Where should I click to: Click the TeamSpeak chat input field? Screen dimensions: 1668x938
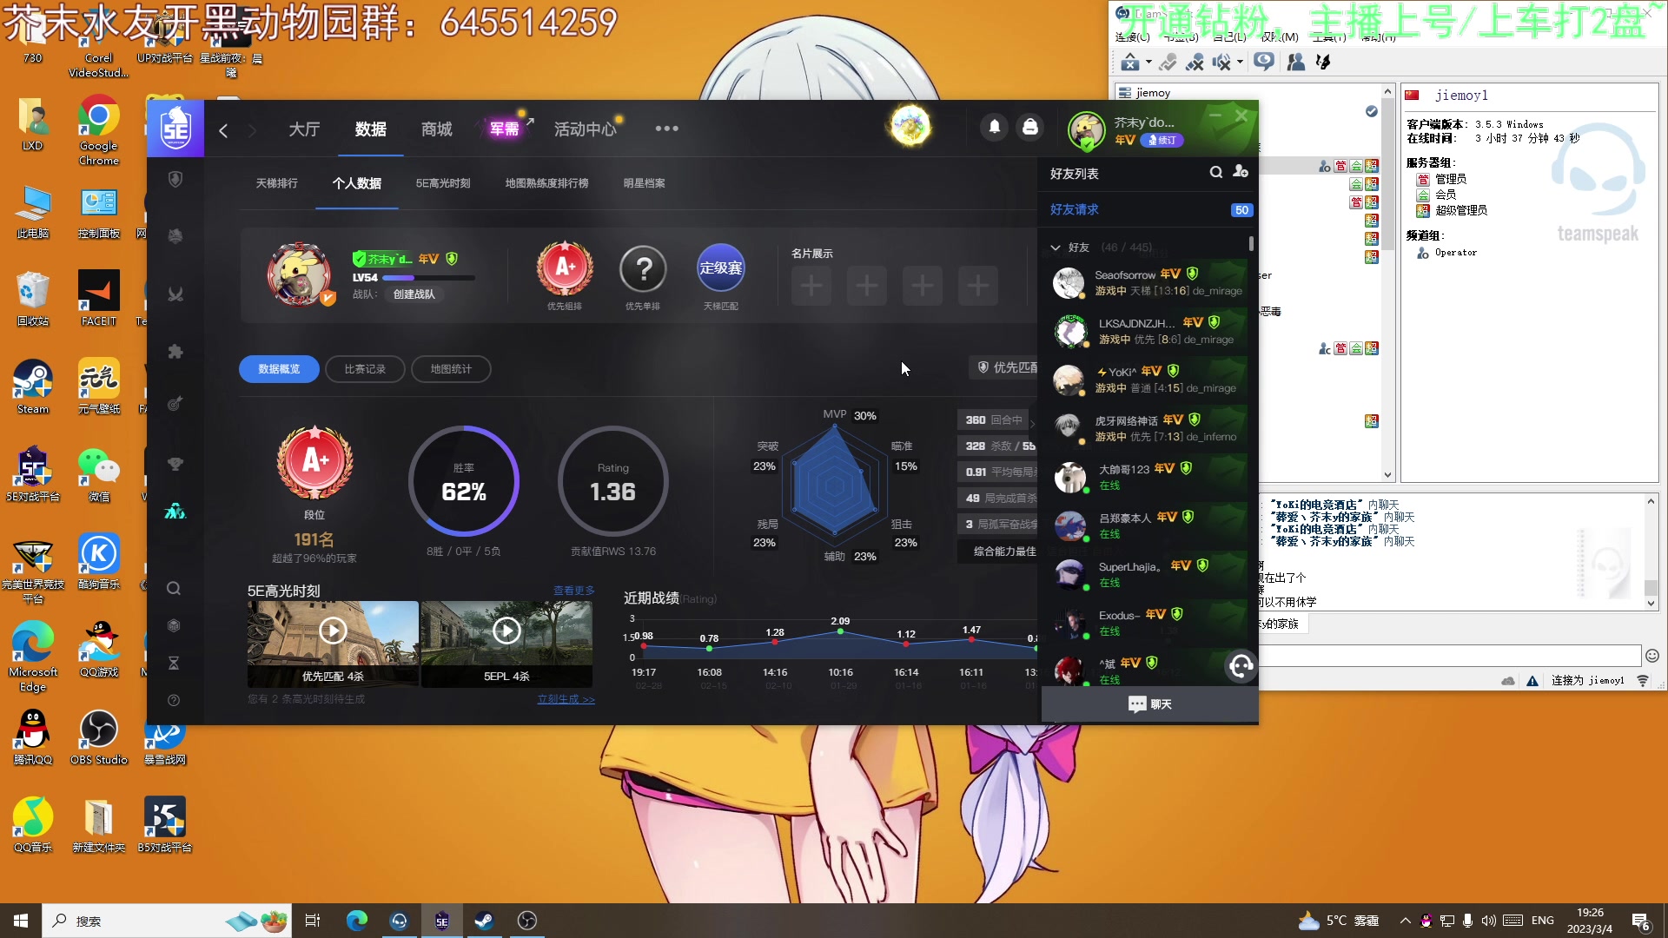coord(1449,656)
